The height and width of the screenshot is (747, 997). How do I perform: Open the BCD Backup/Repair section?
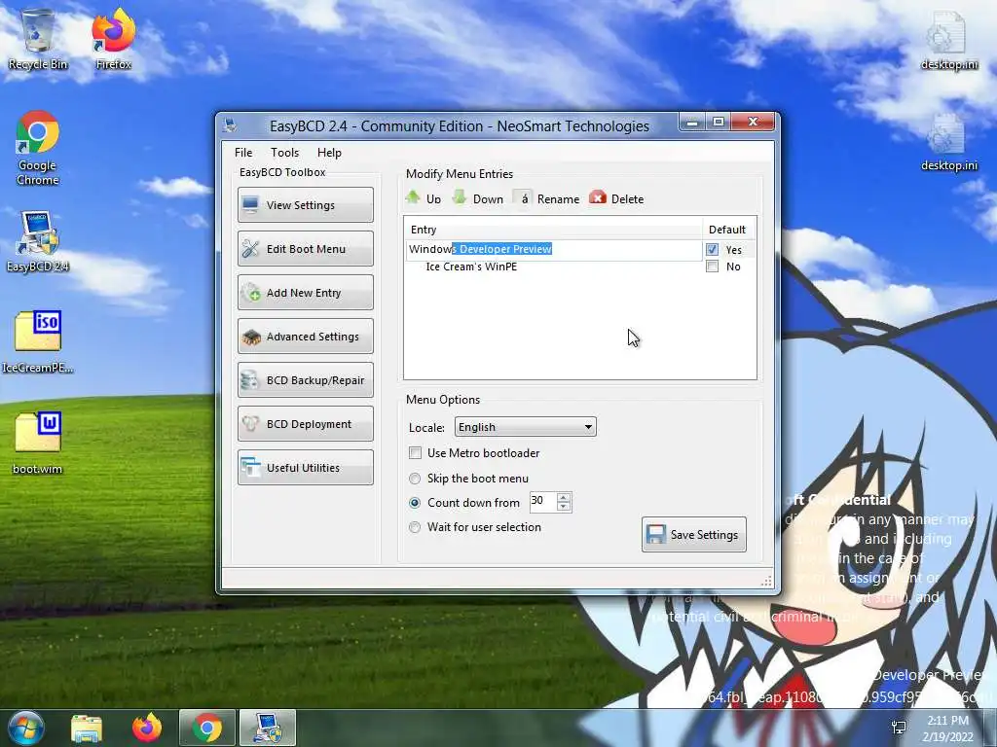tap(305, 380)
